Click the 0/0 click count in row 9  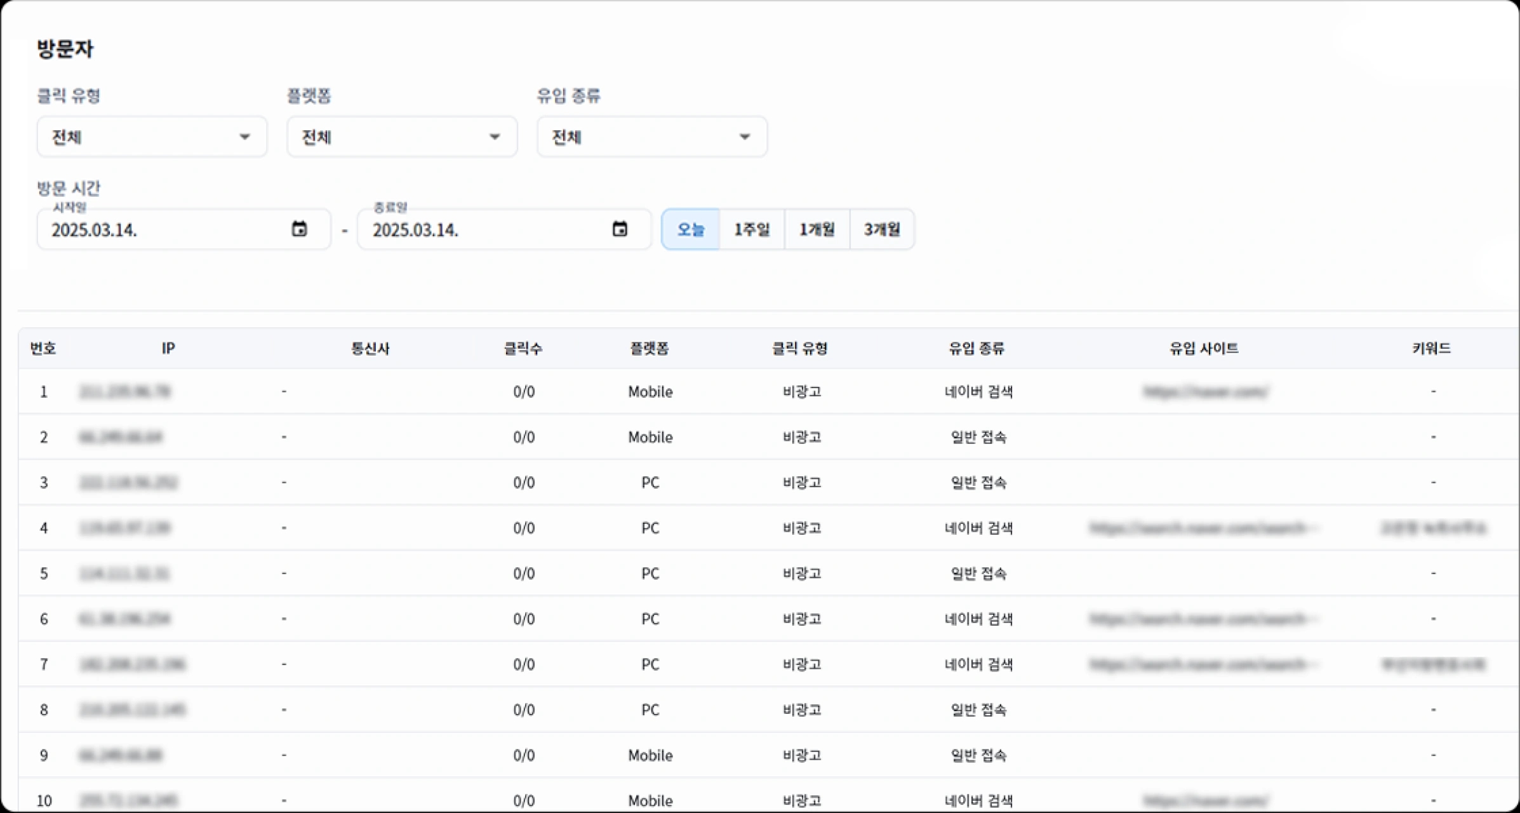click(524, 755)
